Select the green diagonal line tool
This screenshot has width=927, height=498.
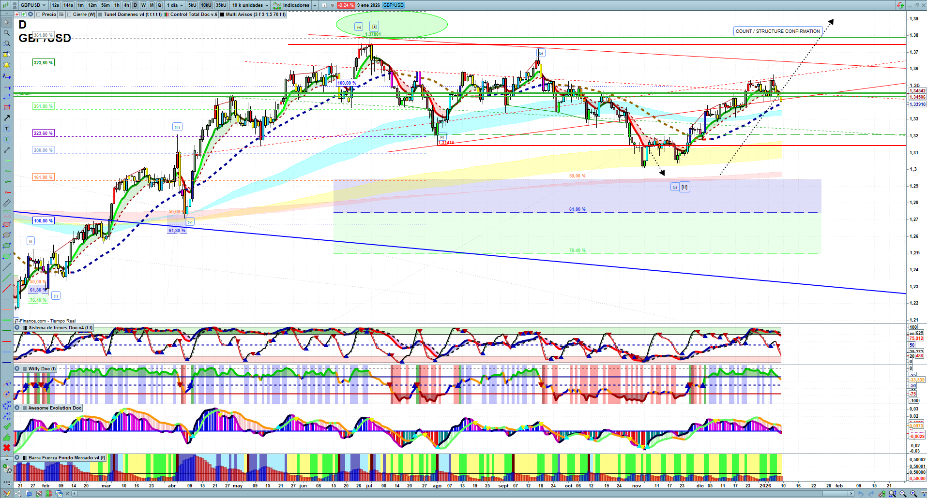pyautogui.click(x=6, y=278)
